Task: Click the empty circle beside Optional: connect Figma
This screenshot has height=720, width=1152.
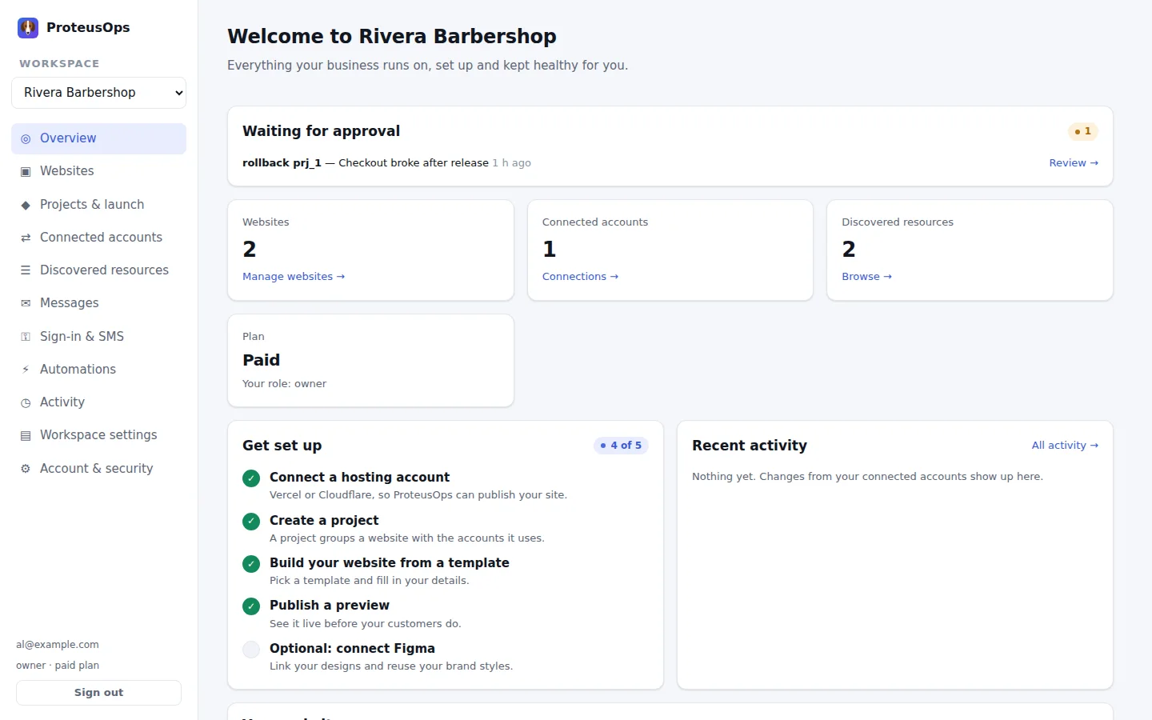Action: 251,650
